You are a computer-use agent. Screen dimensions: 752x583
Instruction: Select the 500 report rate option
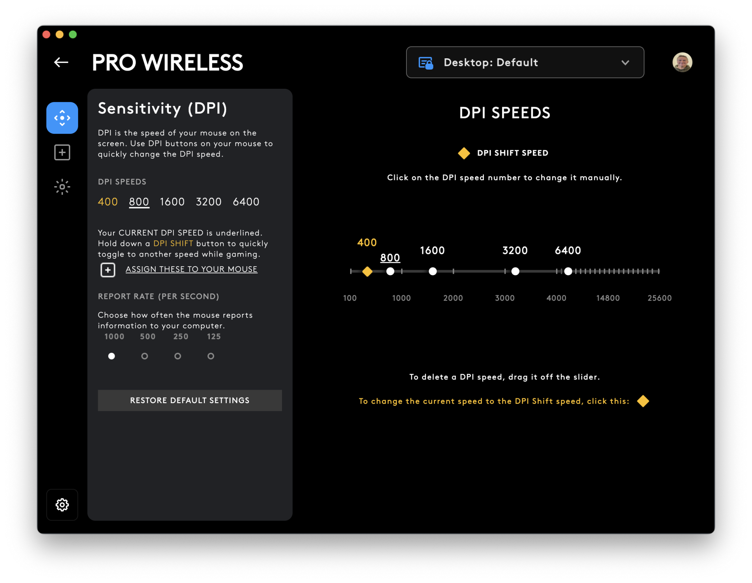144,356
